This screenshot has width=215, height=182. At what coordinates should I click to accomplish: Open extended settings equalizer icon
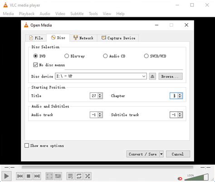pyautogui.click(x=58, y=176)
